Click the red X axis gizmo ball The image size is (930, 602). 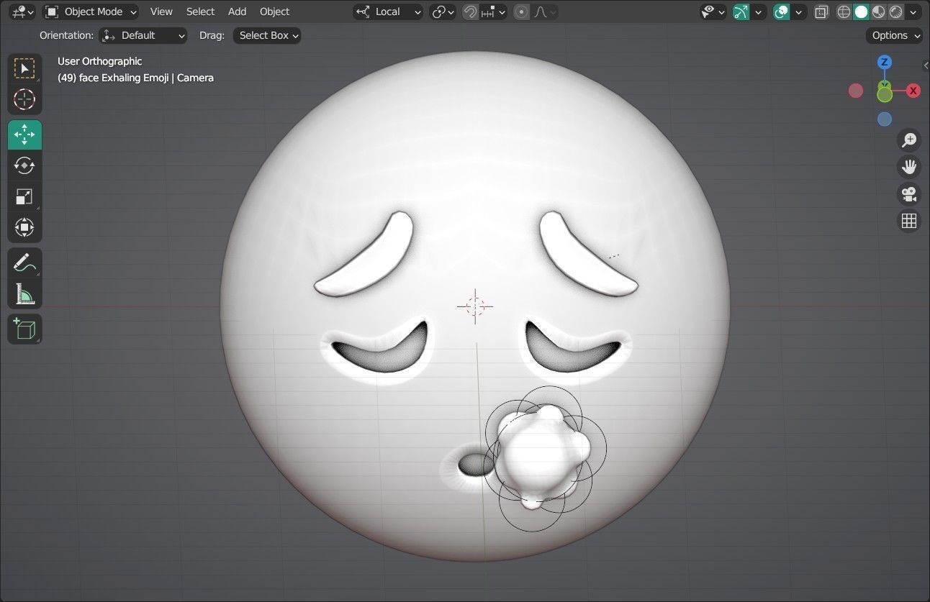point(913,91)
